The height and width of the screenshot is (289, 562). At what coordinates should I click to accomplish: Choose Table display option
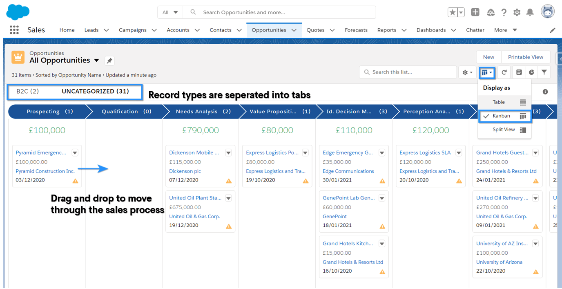pyautogui.click(x=504, y=102)
